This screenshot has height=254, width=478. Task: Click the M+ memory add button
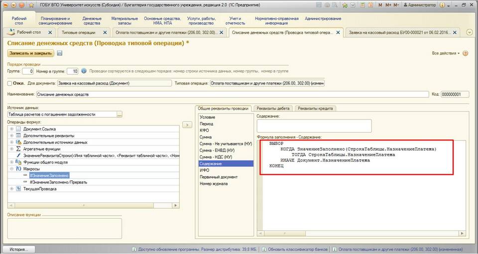(x=388, y=5)
